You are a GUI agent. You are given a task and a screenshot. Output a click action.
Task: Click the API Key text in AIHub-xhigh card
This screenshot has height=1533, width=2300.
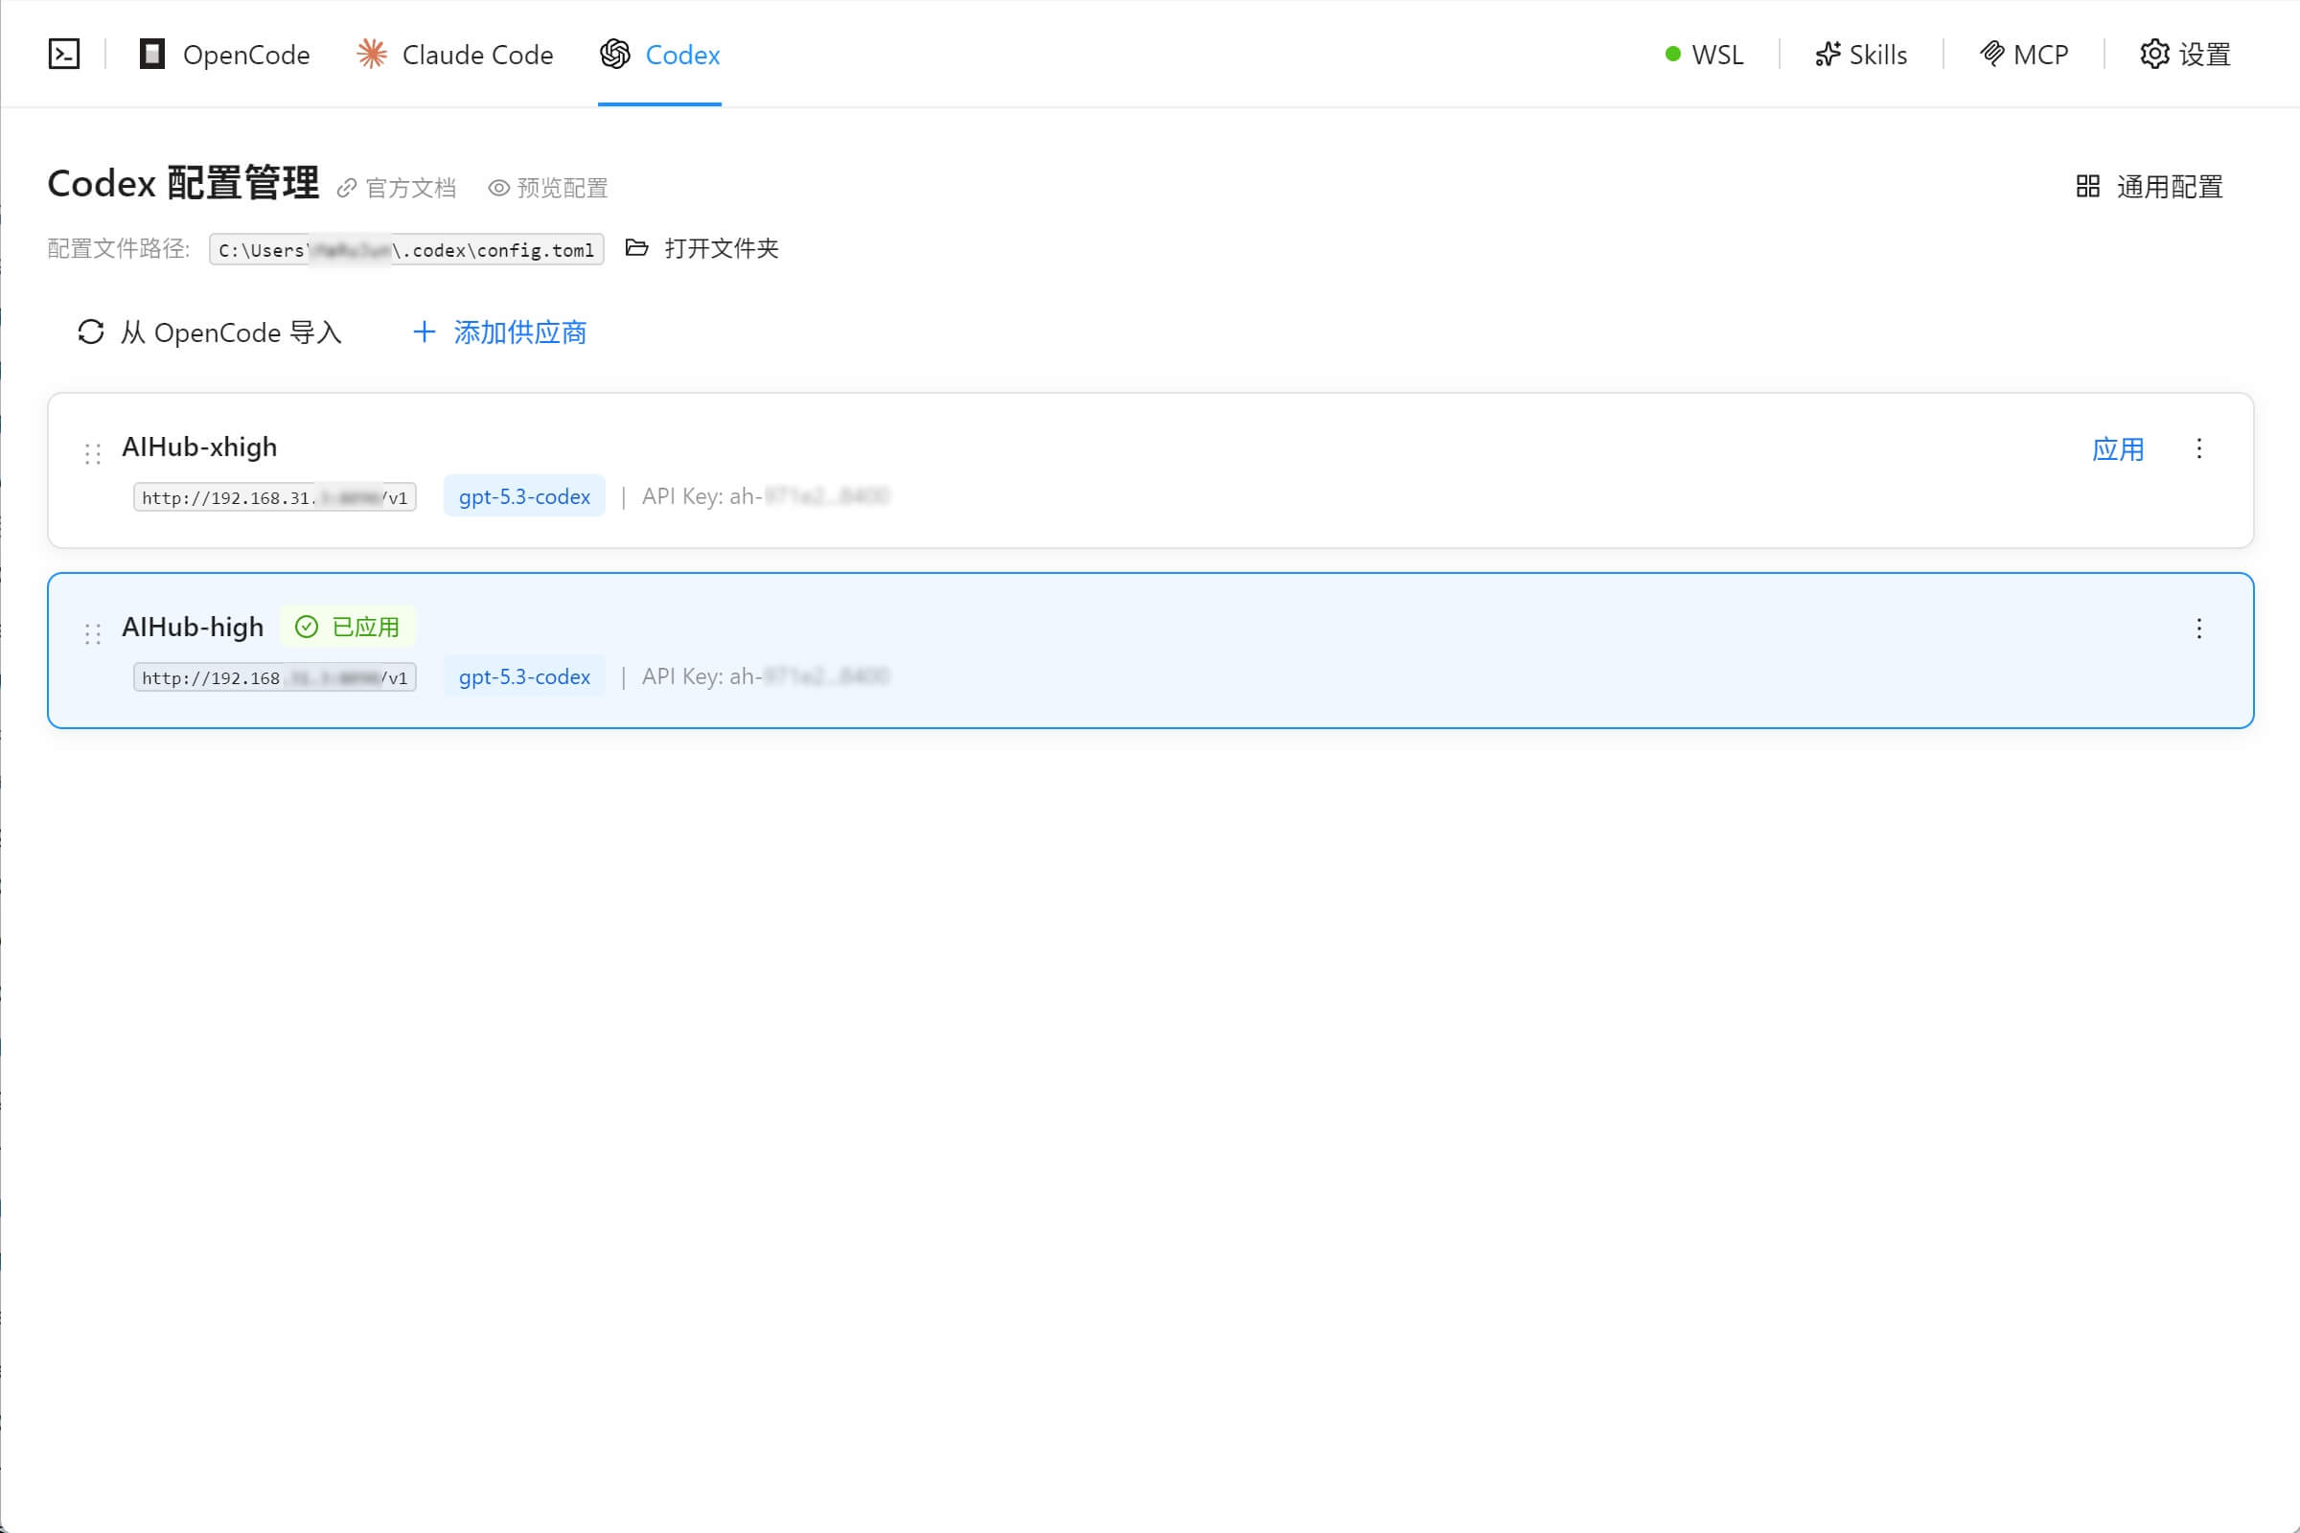coord(766,495)
